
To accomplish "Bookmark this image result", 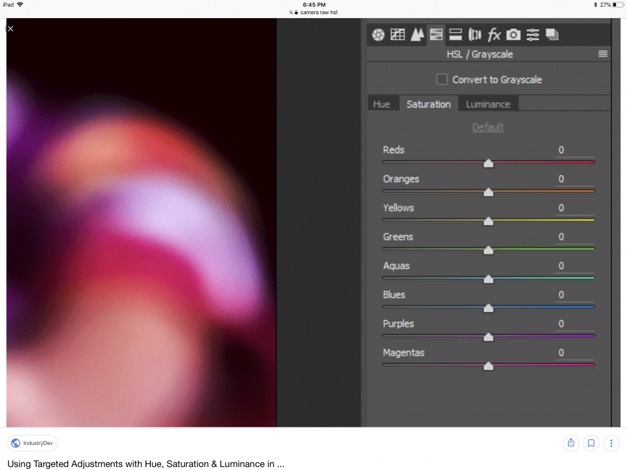I will pos(591,443).
